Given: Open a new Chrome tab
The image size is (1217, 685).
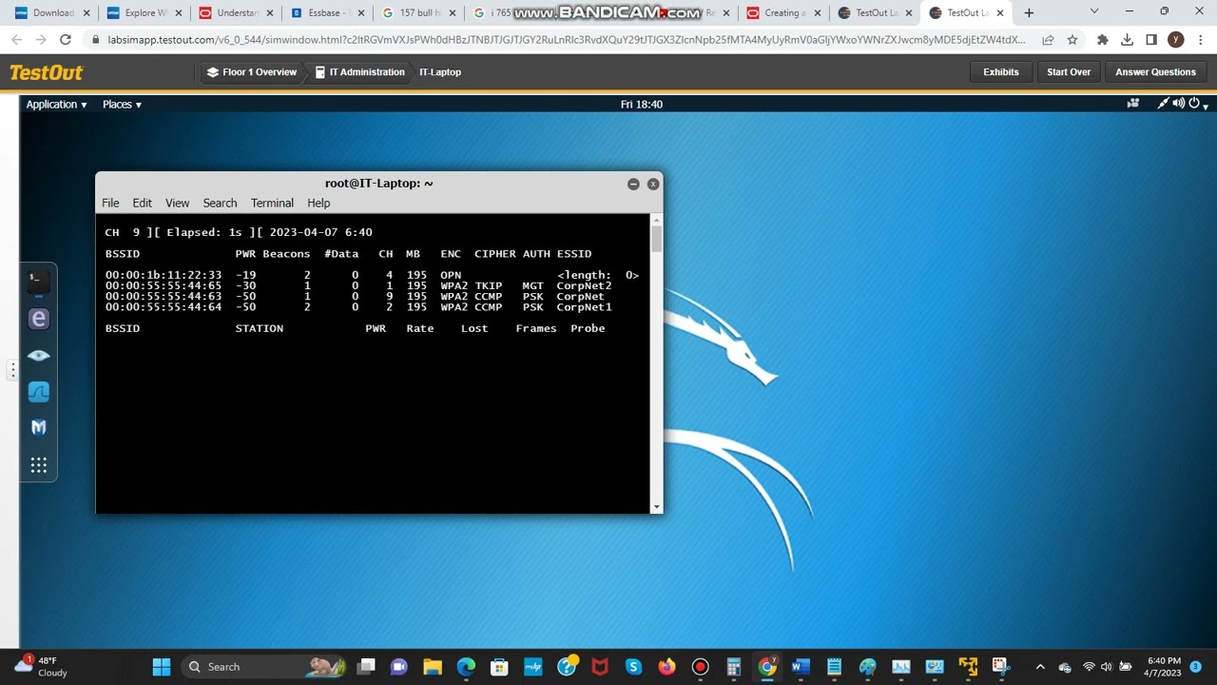Looking at the screenshot, I should (1029, 13).
